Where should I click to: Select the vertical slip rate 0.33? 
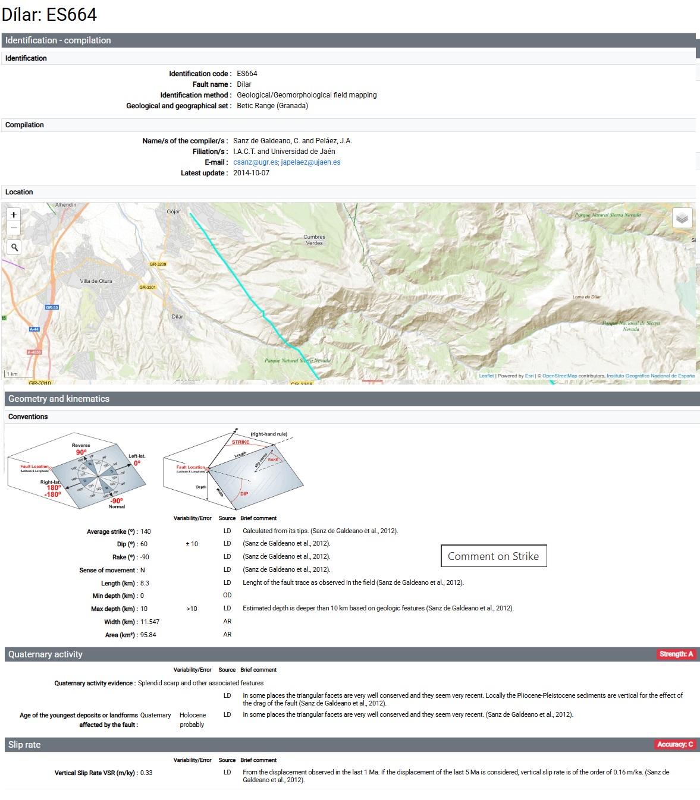pyautogui.click(x=146, y=773)
